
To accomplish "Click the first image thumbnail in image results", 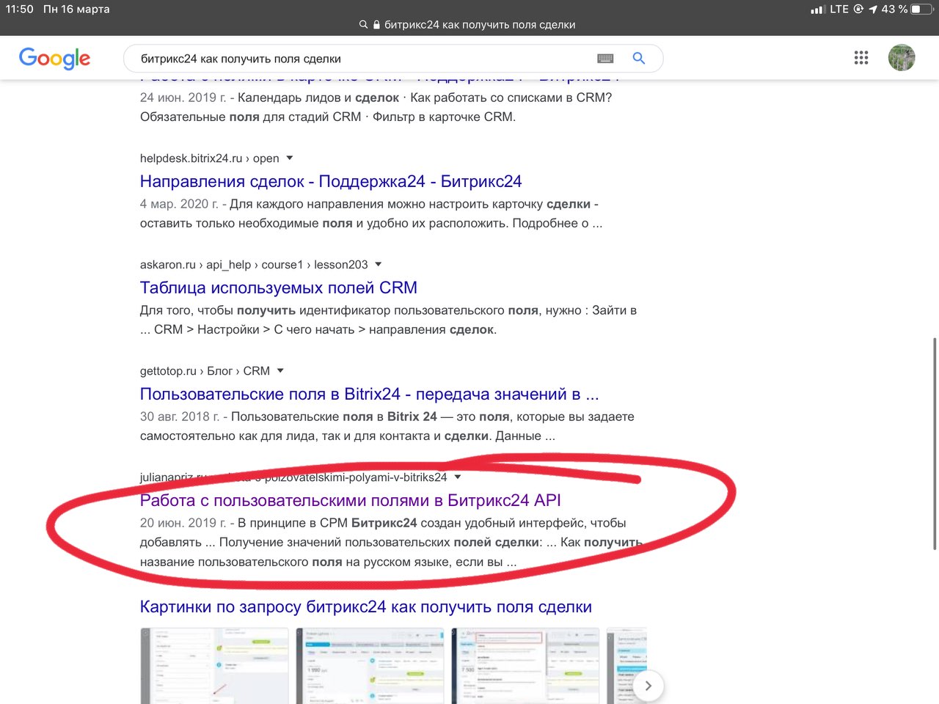I will 214,666.
